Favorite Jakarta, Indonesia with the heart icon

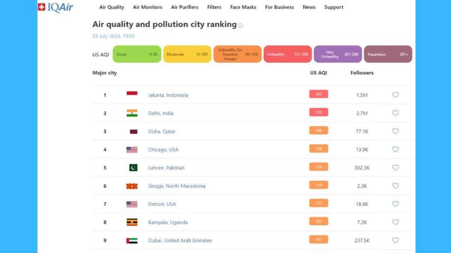pyautogui.click(x=395, y=95)
